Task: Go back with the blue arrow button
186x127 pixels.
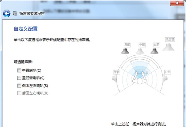Action: pyautogui.click(x=7, y=14)
